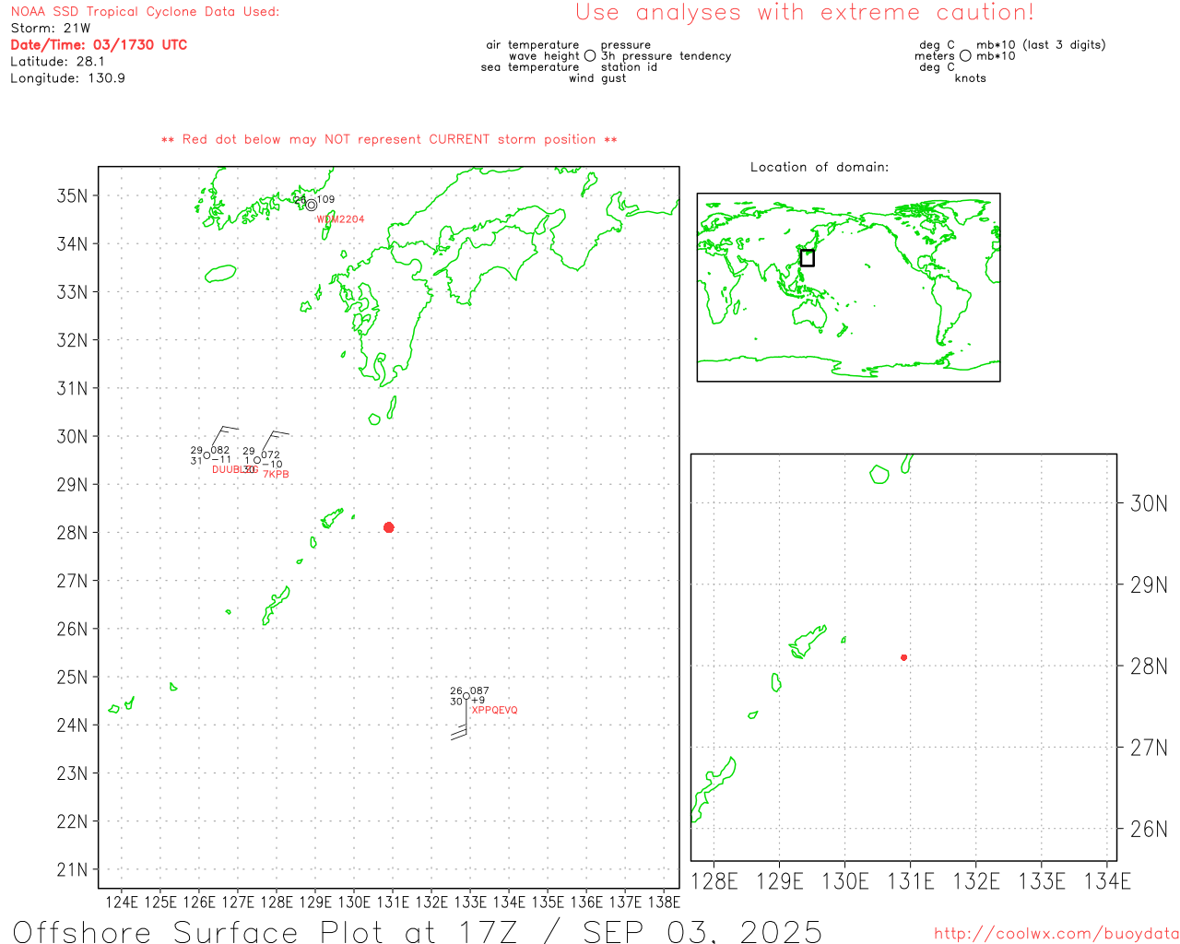Click the 'air temperature' legend label

coord(533,44)
